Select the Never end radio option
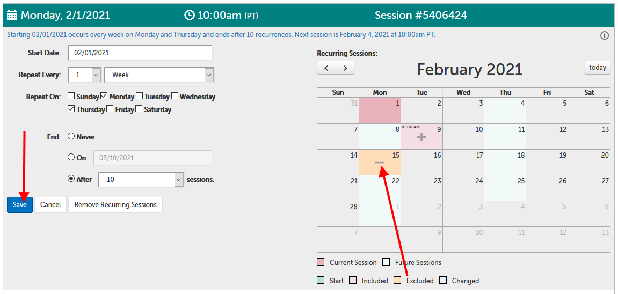The height and width of the screenshot is (294, 618). tap(71, 136)
